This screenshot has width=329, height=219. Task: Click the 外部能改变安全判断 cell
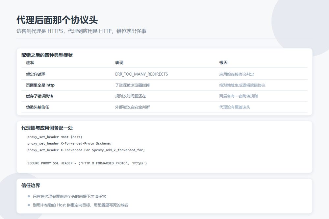[x=132, y=107]
